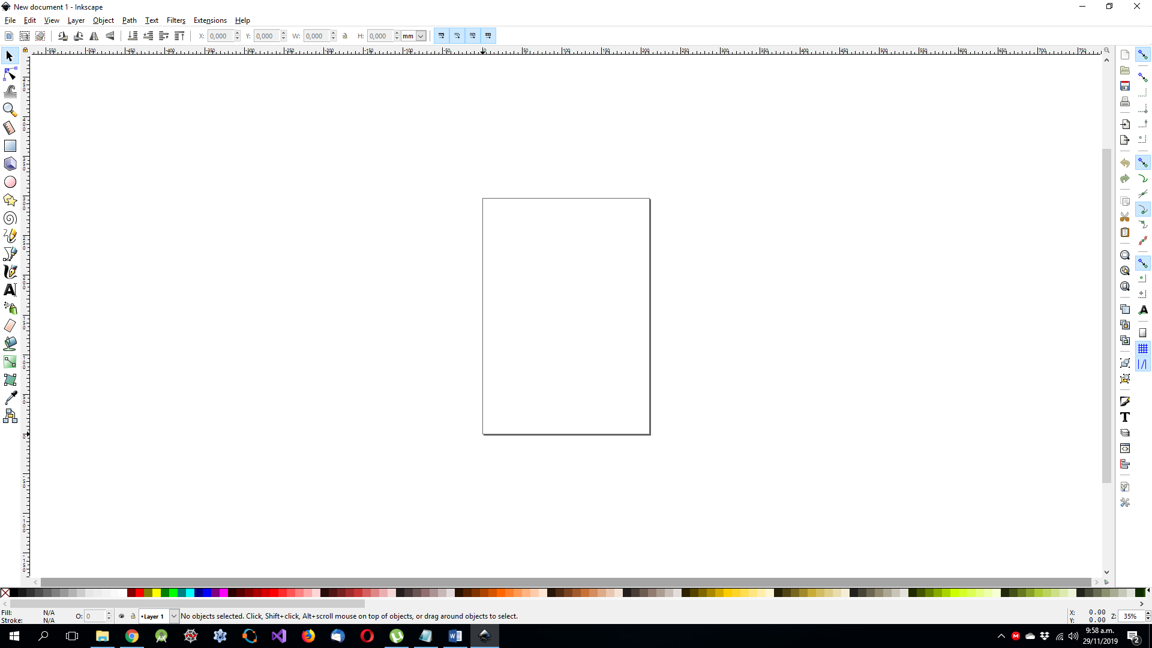This screenshot has width=1152, height=648.
Task: Open Firefox from the taskbar
Action: point(308,635)
